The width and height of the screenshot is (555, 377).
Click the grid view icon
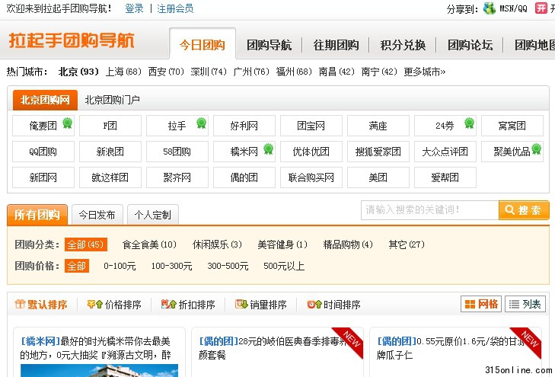click(470, 304)
